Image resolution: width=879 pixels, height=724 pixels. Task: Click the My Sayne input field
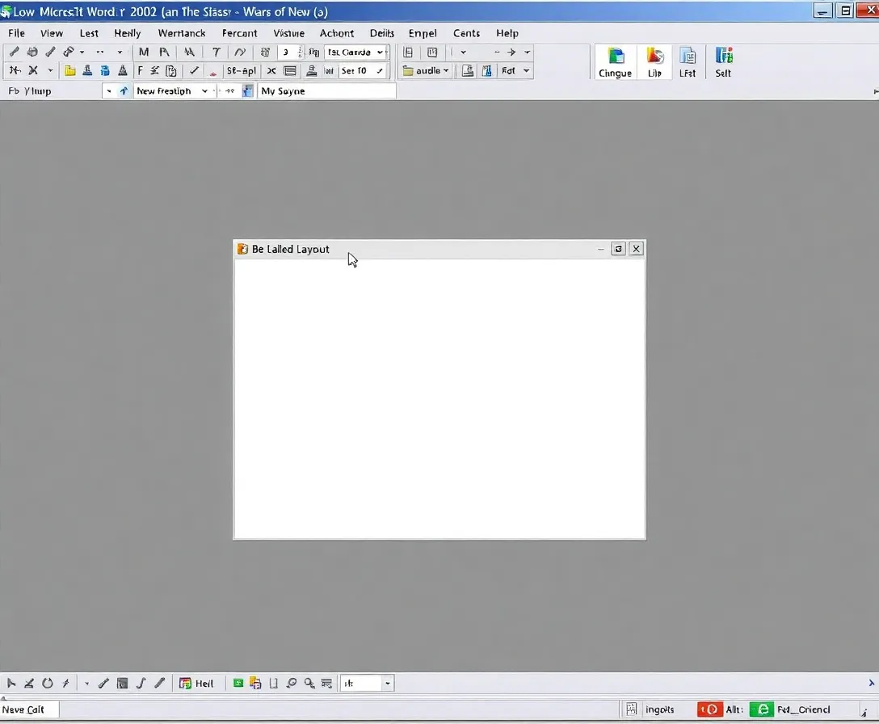point(327,90)
